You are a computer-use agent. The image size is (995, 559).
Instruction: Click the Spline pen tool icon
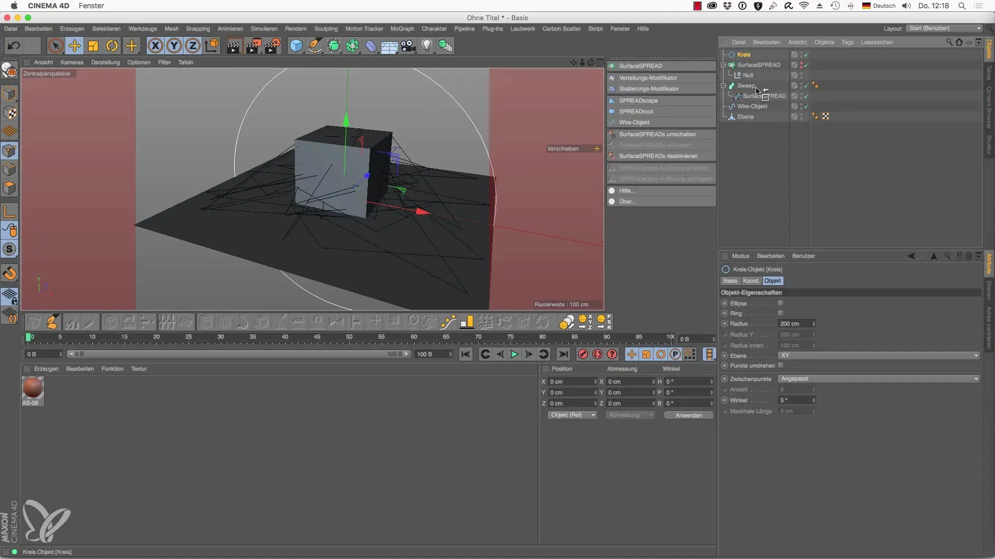[x=315, y=46]
